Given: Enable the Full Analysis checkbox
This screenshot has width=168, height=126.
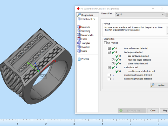Looking at the screenshot, I should [x=105, y=43].
